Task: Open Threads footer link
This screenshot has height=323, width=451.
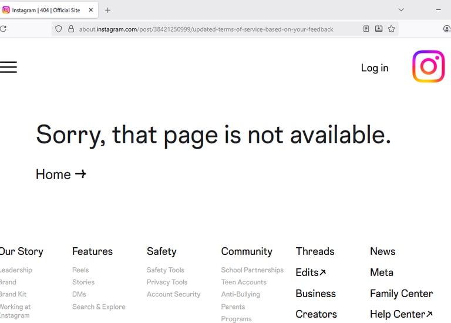Action: coord(315,251)
